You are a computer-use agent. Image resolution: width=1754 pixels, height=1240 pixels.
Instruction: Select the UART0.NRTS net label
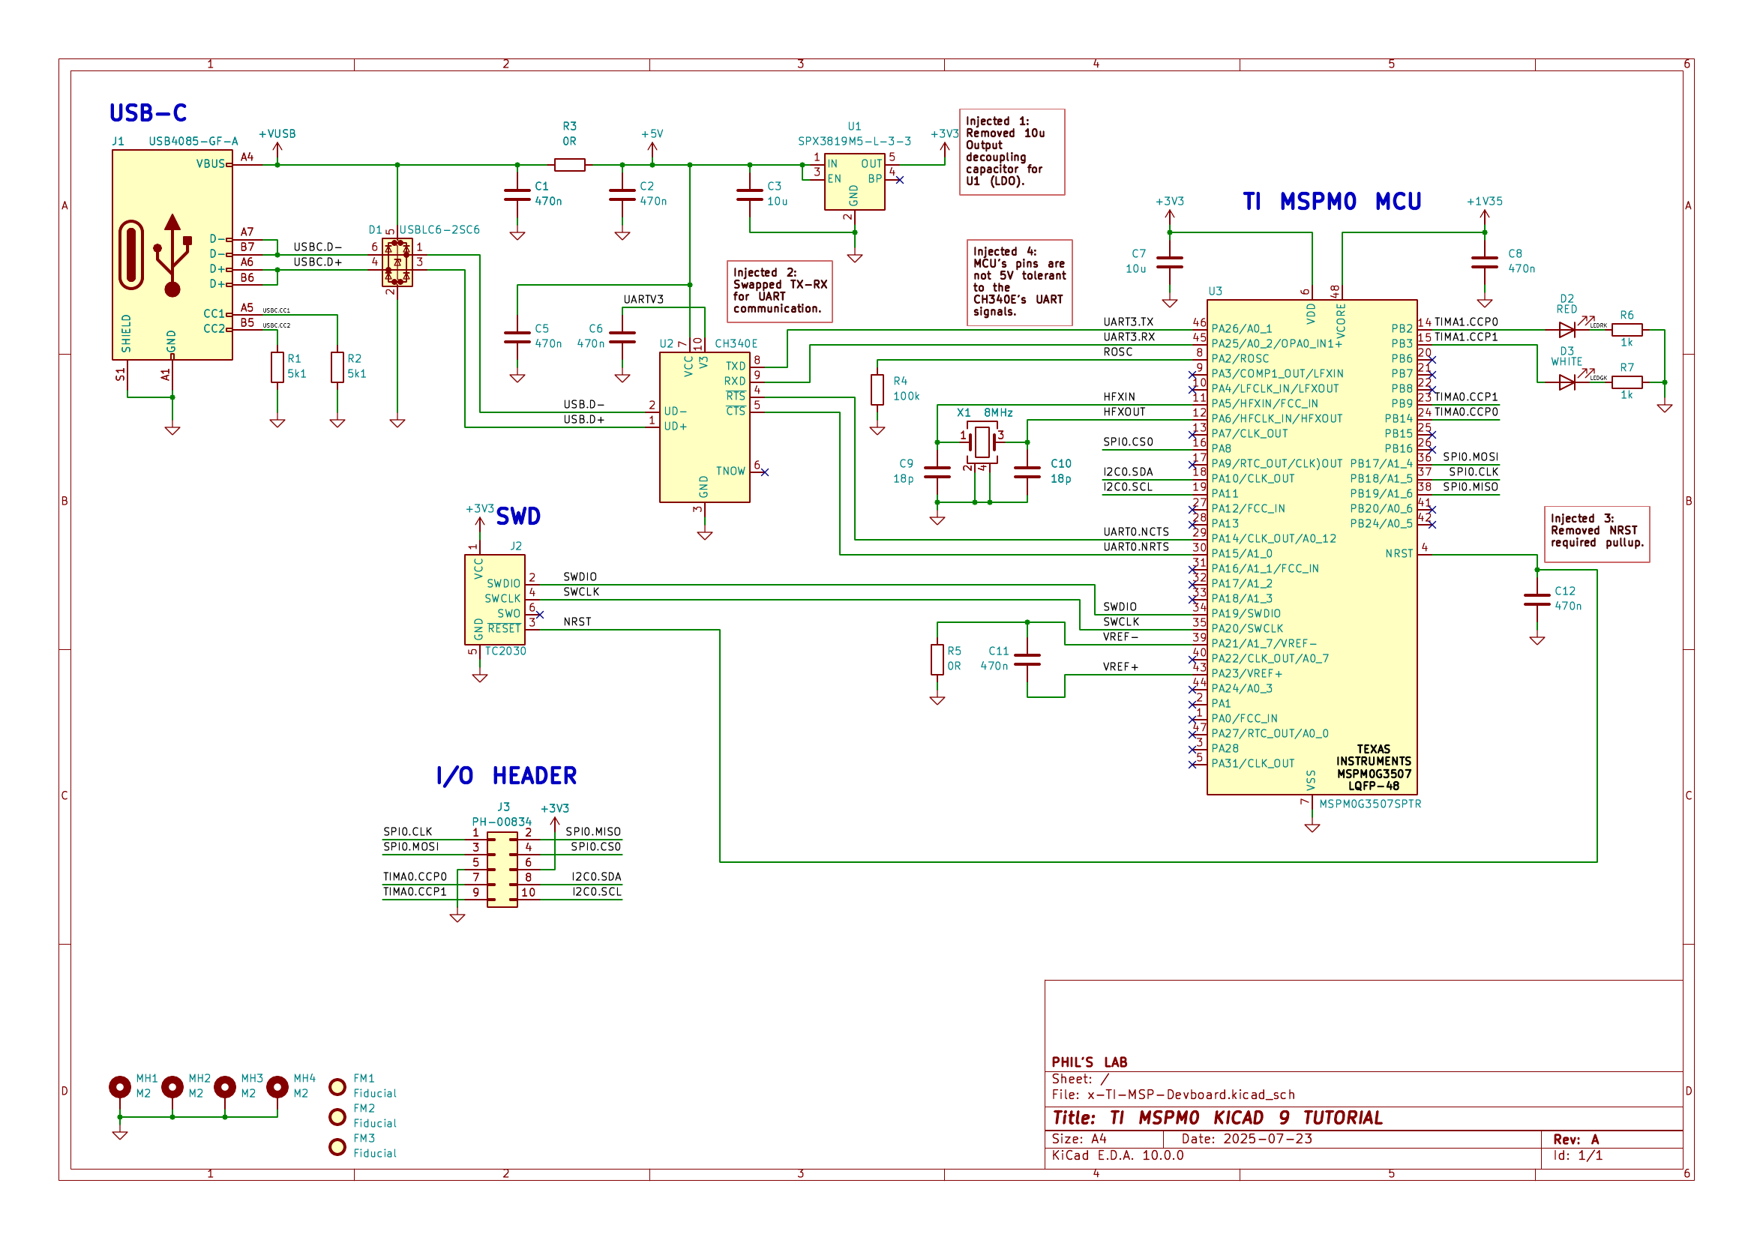[x=1136, y=547]
